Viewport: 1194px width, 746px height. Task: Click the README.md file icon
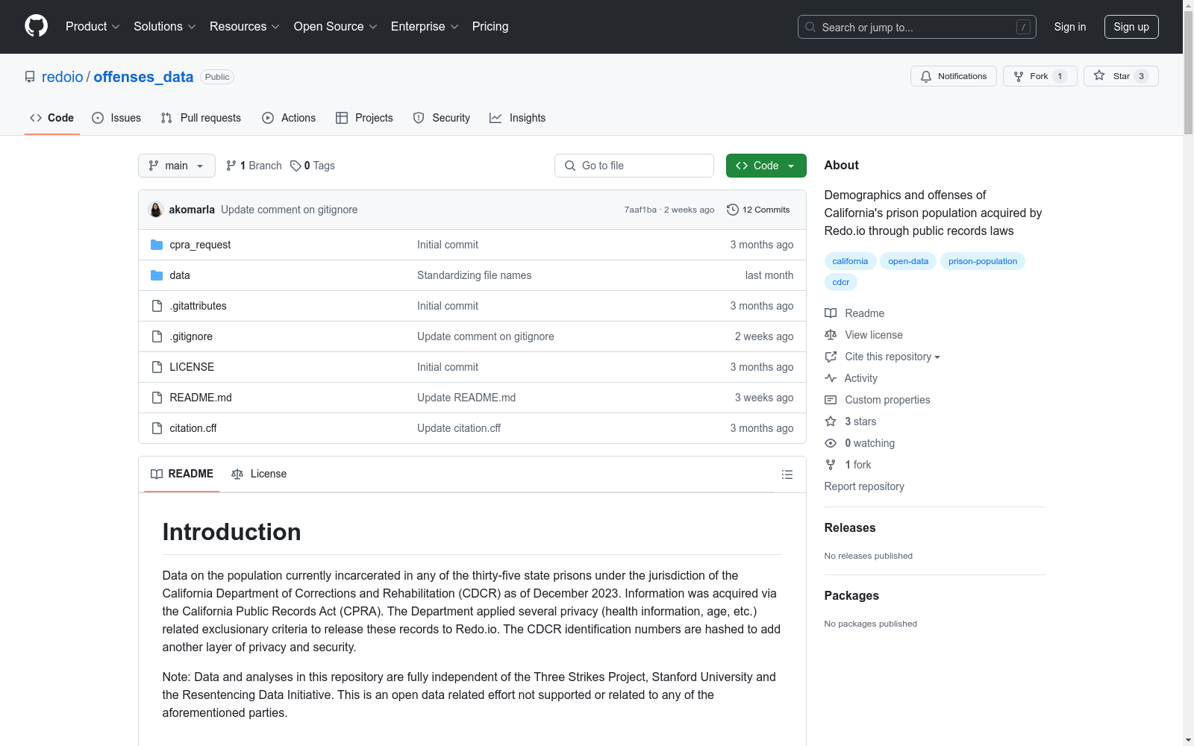(x=157, y=398)
